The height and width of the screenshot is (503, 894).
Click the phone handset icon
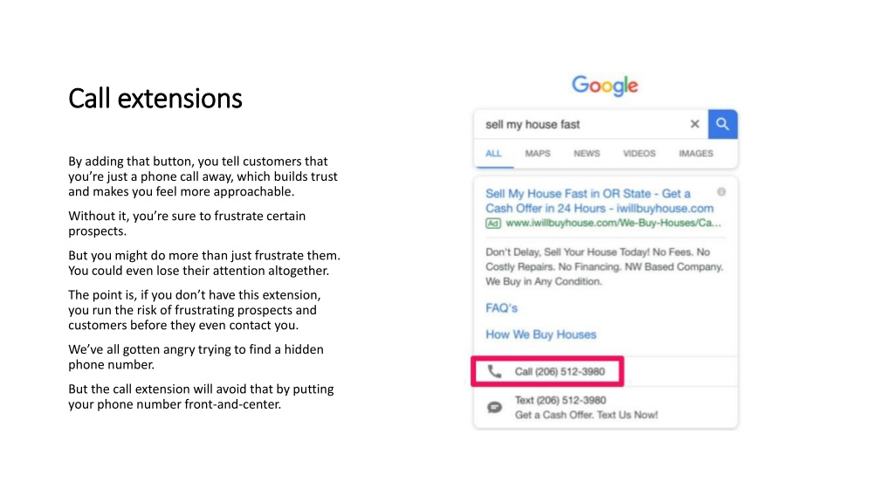[494, 372]
